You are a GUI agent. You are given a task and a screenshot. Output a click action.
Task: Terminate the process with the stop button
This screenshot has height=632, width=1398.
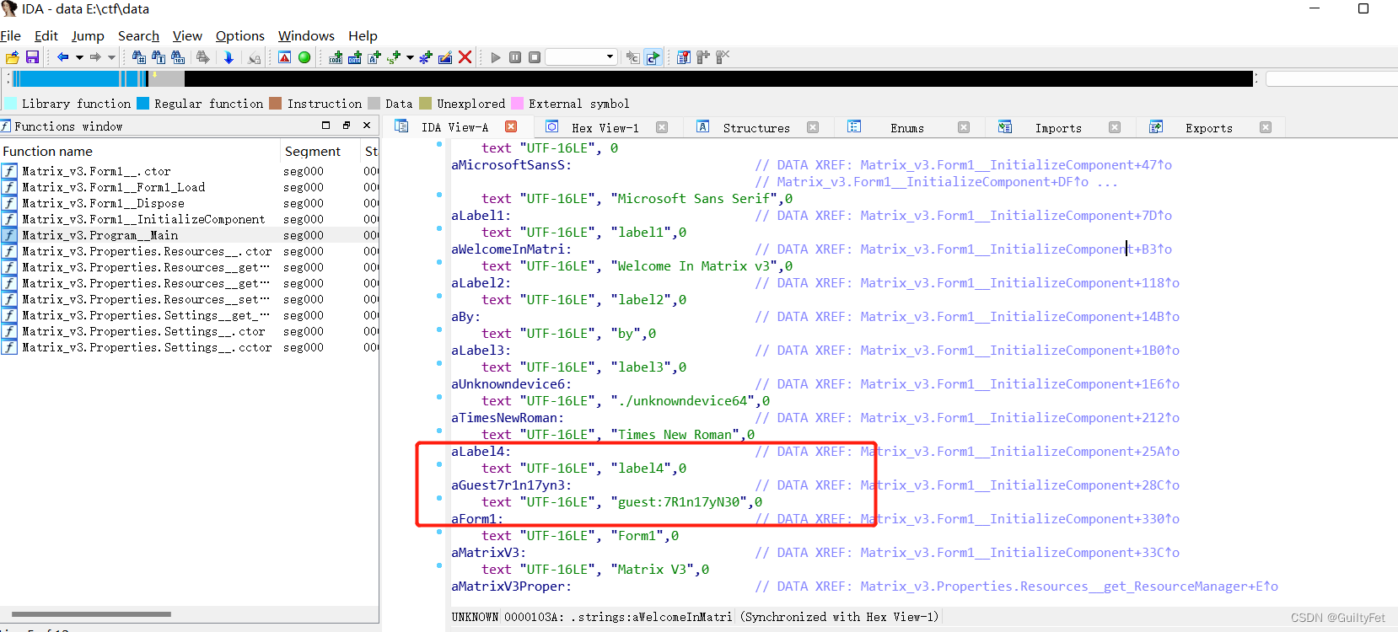pos(535,57)
